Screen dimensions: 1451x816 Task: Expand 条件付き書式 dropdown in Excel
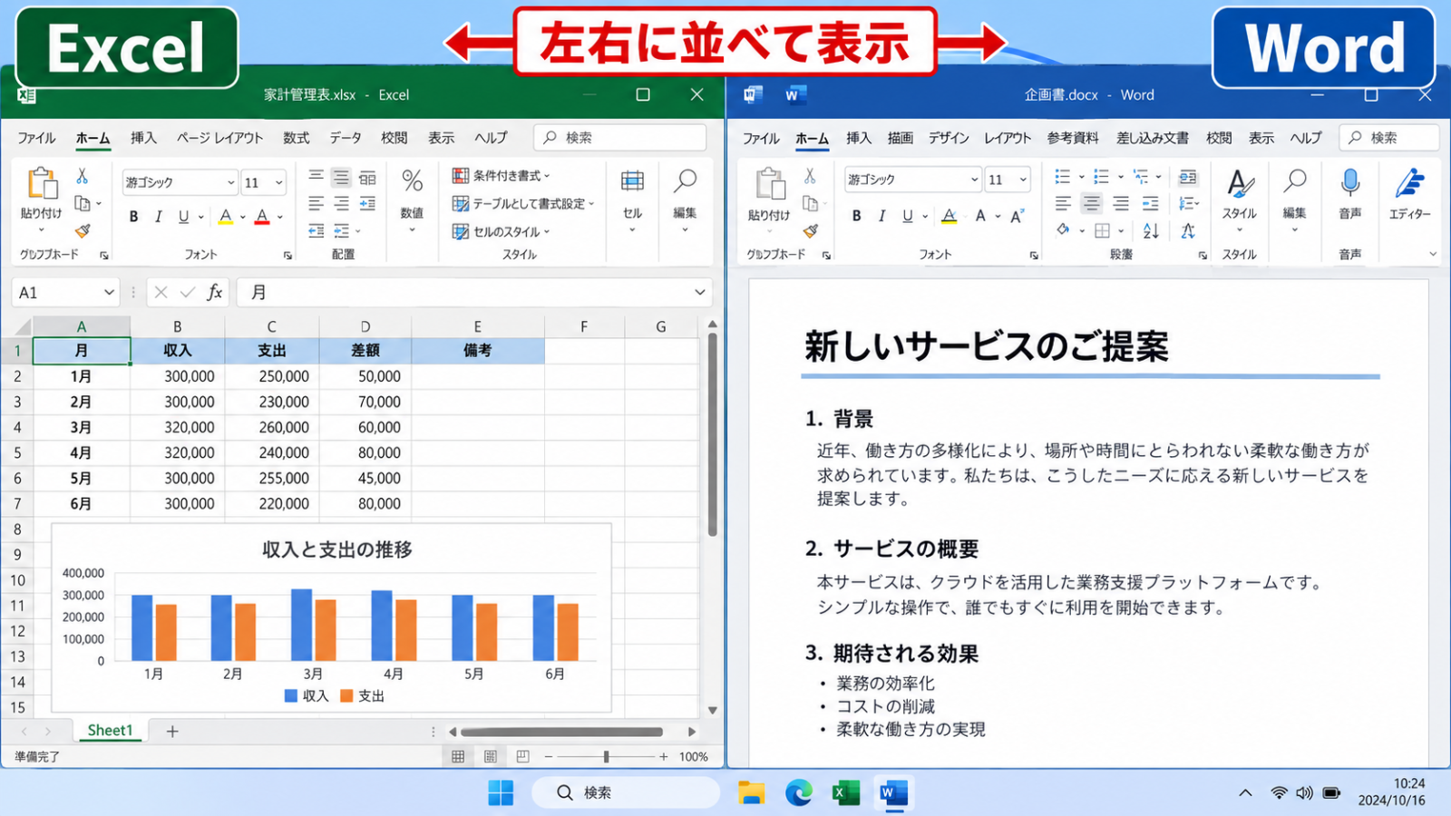pyautogui.click(x=548, y=176)
